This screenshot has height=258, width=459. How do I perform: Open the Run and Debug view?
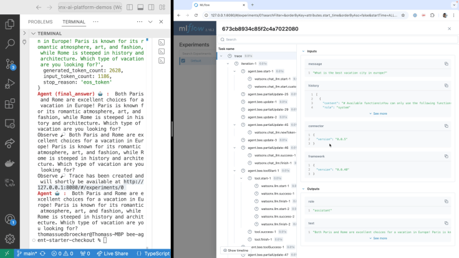pos(10,84)
